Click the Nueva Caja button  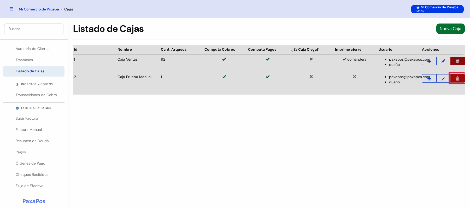[450, 29]
